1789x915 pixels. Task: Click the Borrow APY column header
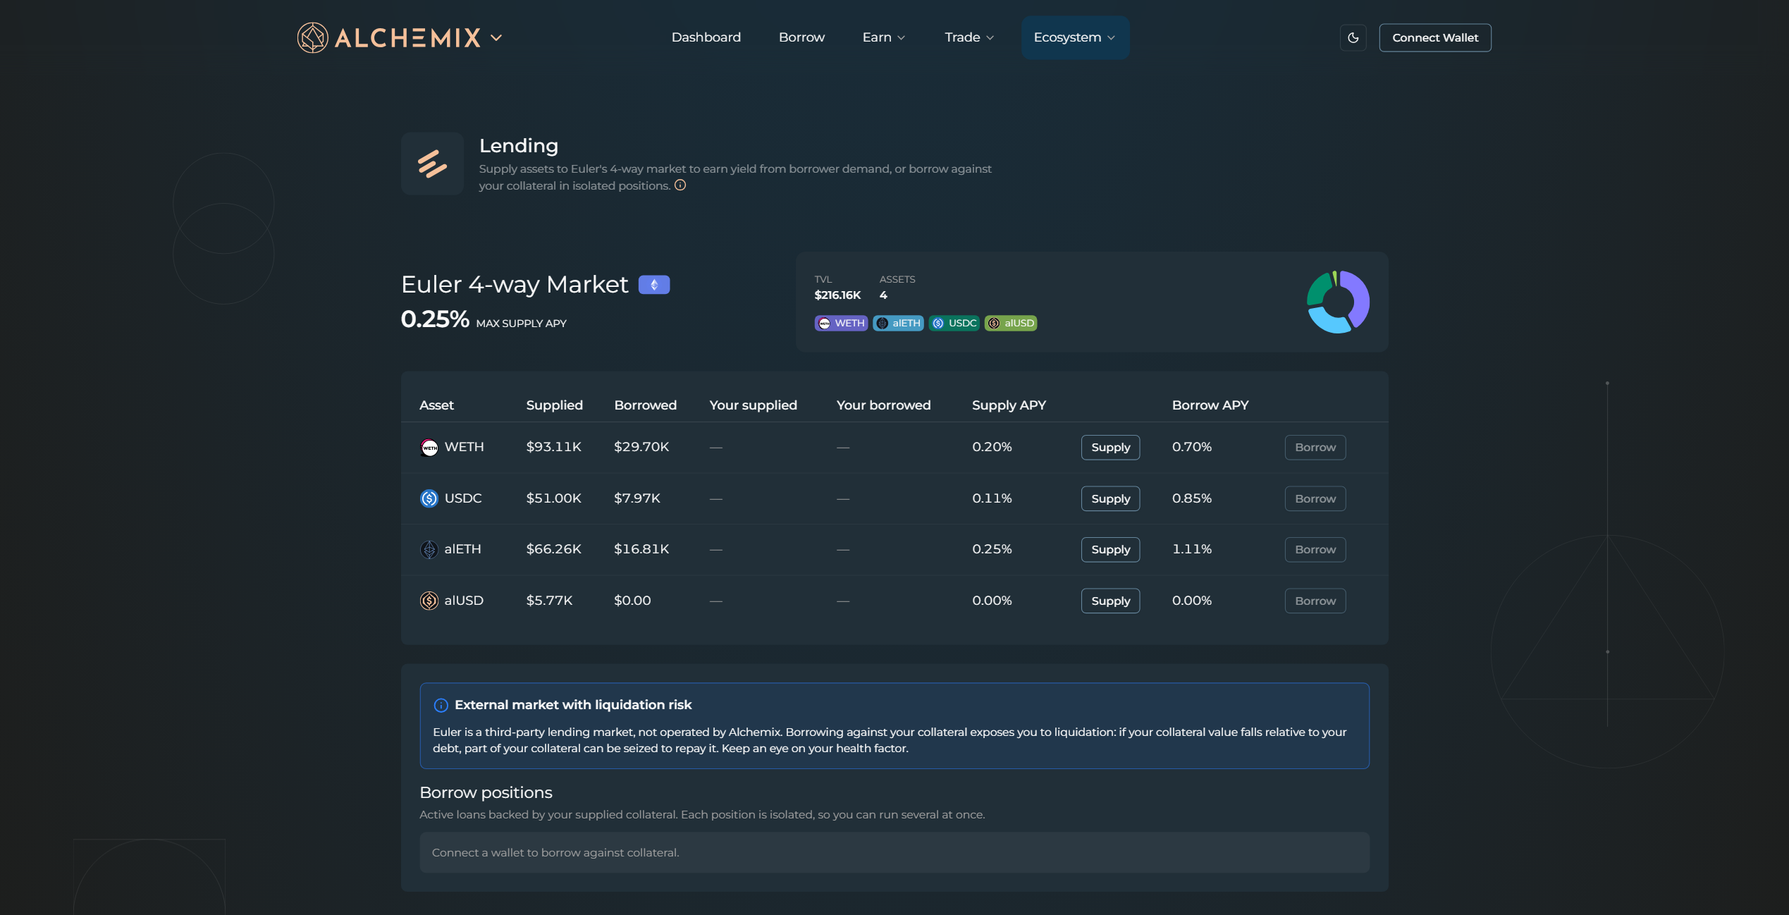(1210, 405)
